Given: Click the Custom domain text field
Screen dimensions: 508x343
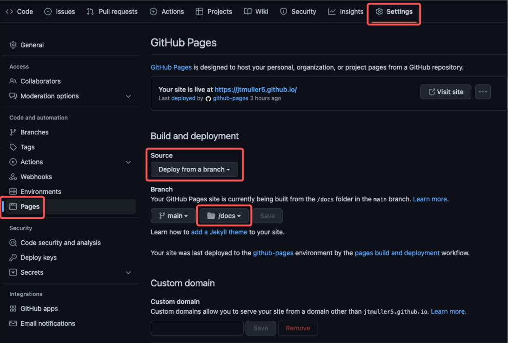Looking at the screenshot, I should [197, 328].
